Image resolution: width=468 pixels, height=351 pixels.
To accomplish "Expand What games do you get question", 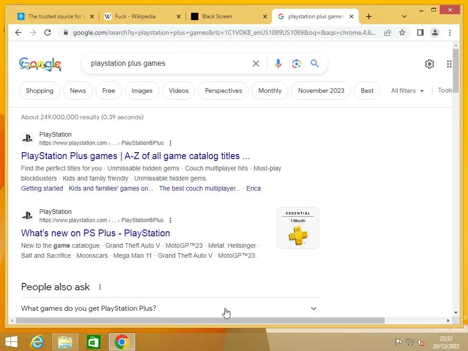I will tap(170, 308).
